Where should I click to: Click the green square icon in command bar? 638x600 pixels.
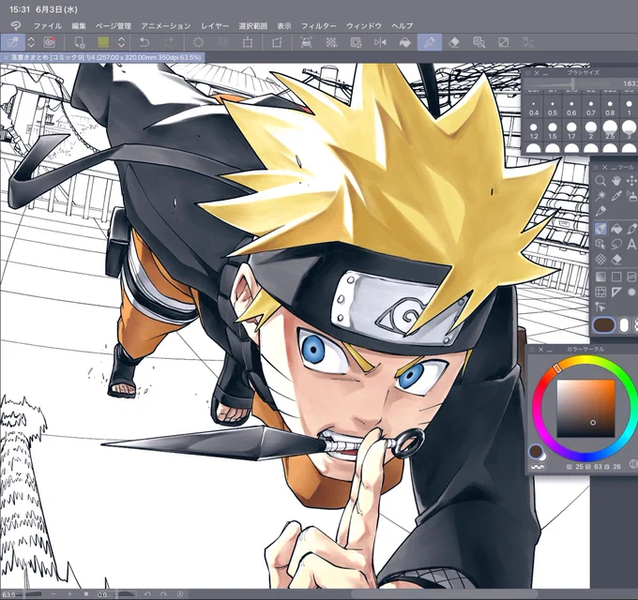click(x=103, y=42)
